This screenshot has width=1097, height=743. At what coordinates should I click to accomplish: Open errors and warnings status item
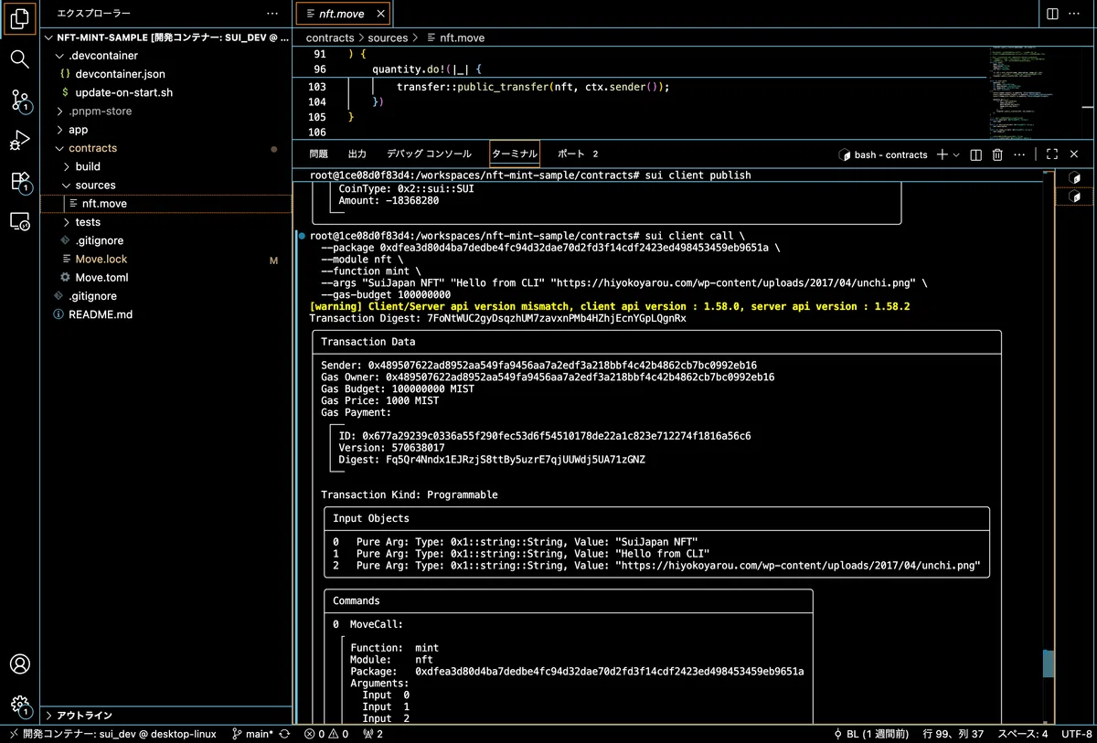point(326,734)
